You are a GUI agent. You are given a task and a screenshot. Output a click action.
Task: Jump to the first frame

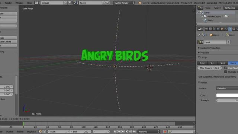coord(115,131)
